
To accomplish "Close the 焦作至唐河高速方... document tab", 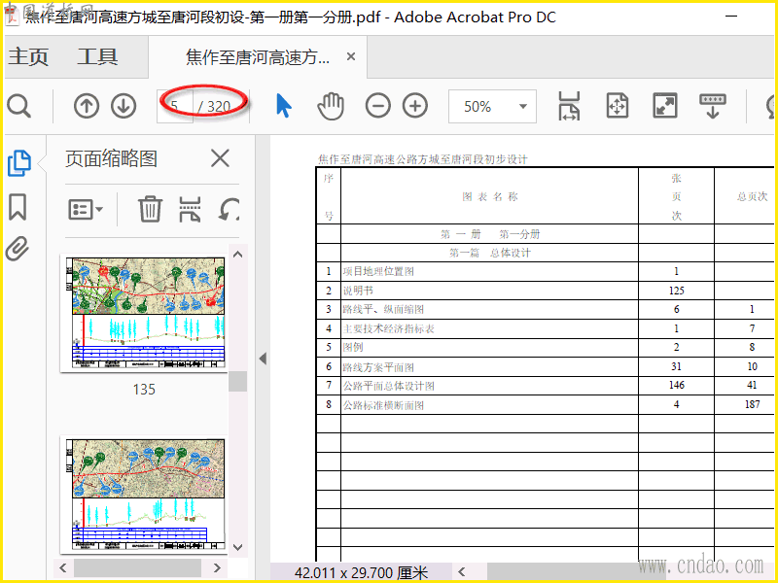I will coord(351,57).
